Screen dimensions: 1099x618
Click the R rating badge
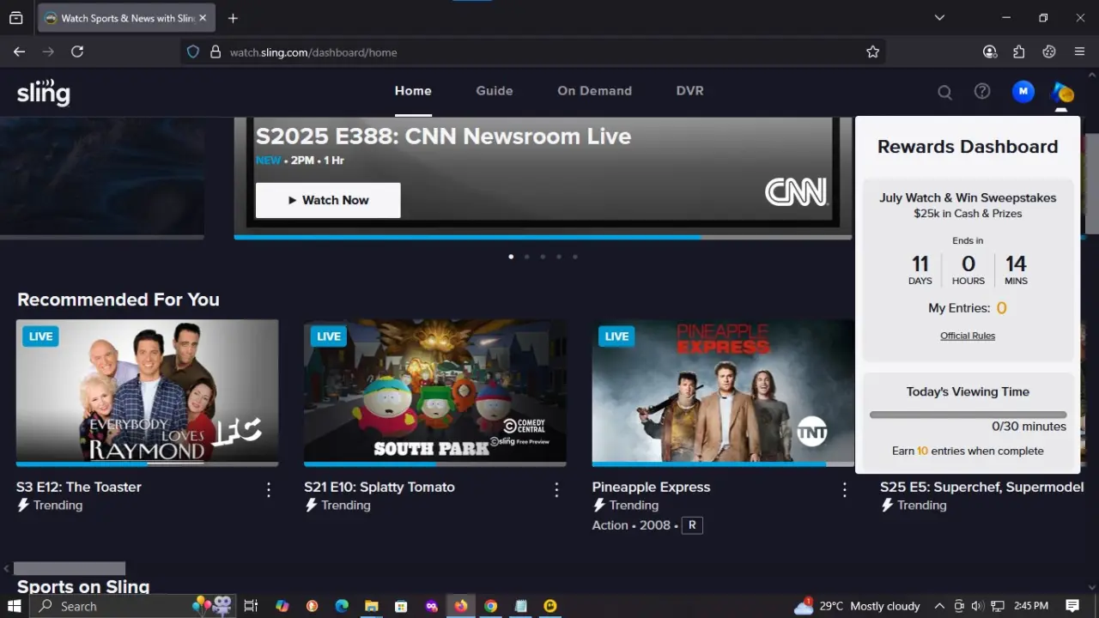click(x=692, y=525)
